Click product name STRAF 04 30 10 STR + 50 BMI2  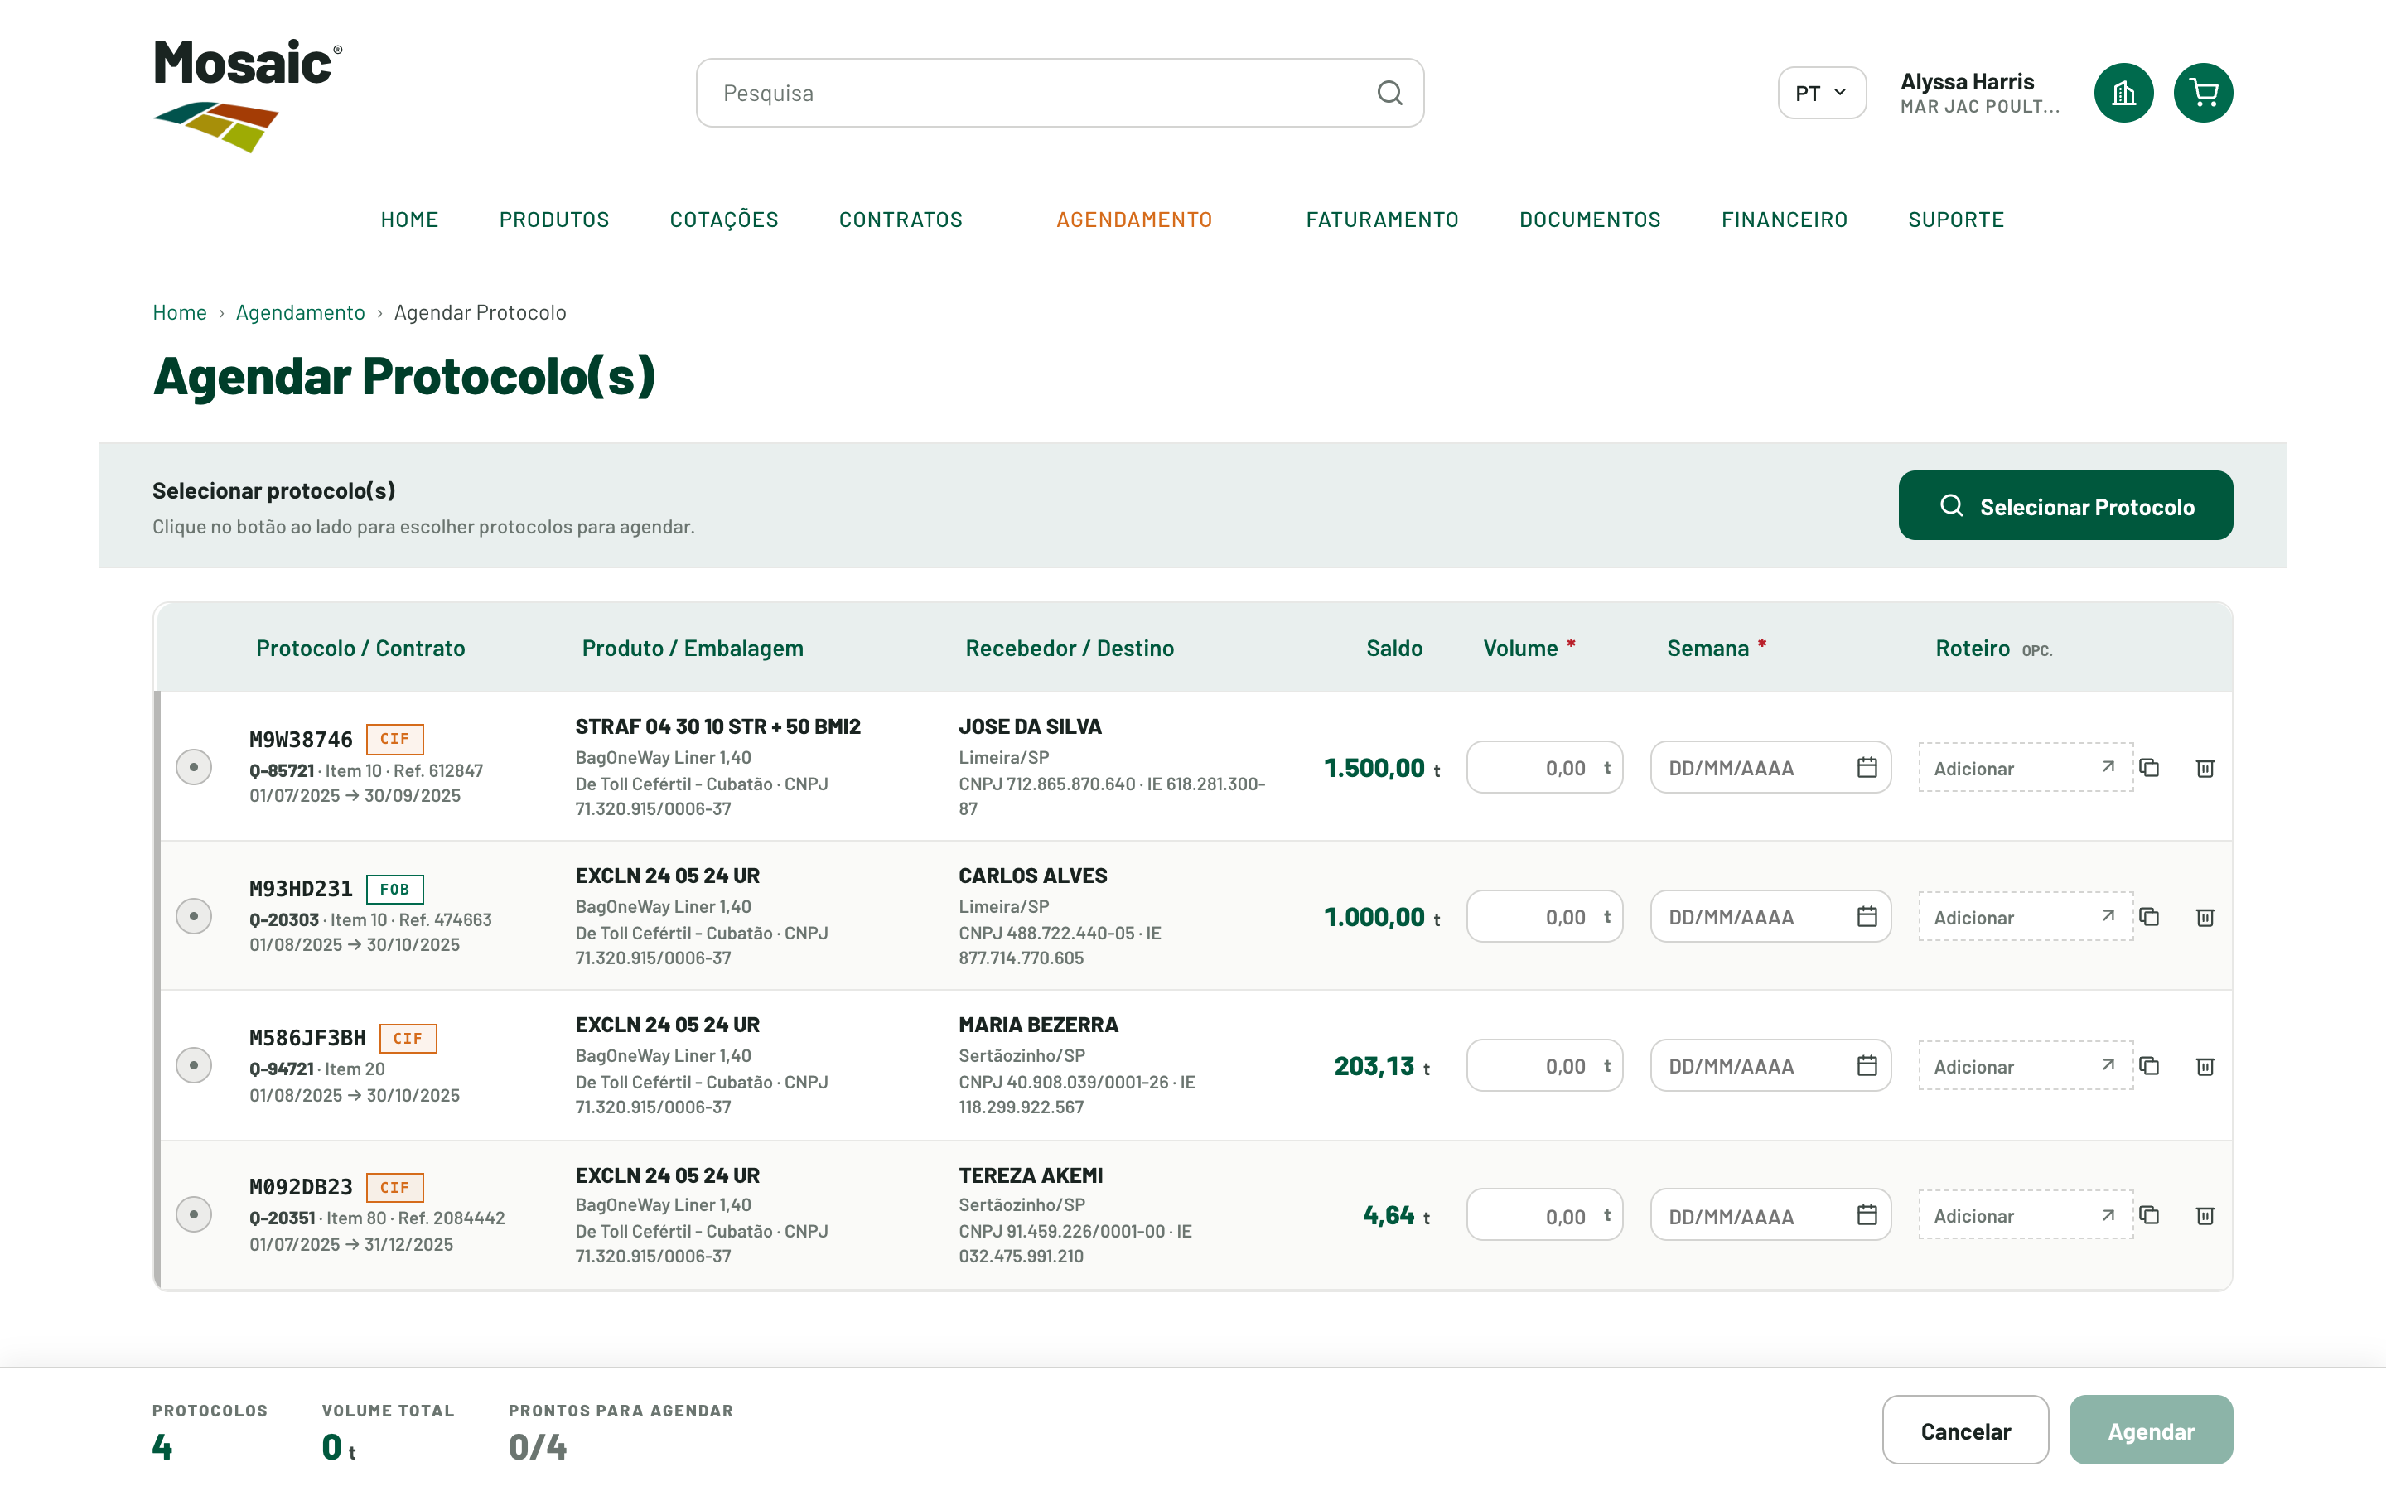click(717, 726)
